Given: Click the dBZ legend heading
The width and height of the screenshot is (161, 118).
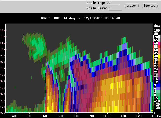Looking at the screenshot, I should pyautogui.click(x=157, y=26).
